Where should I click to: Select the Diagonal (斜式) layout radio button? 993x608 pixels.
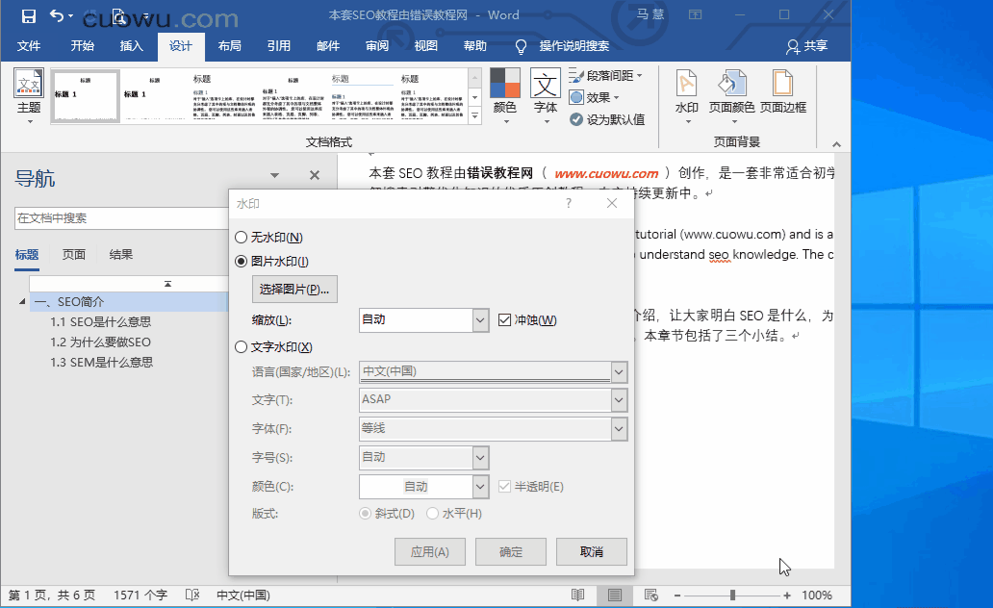[x=365, y=514]
